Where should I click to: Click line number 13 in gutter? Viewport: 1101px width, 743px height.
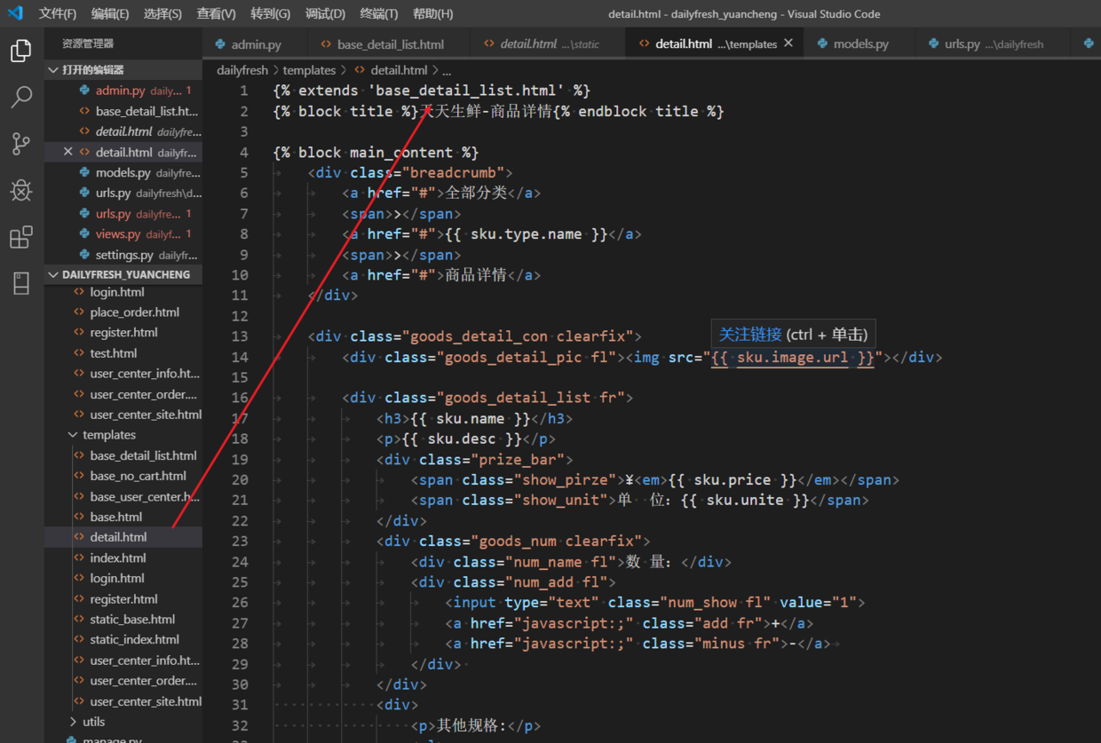click(240, 336)
